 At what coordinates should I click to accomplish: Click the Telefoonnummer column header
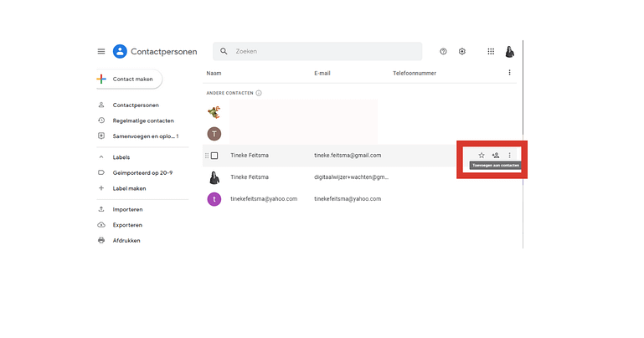pyautogui.click(x=415, y=73)
